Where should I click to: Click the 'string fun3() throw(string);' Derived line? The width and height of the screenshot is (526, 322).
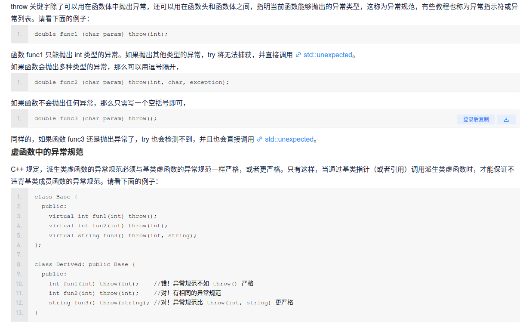pos(99,303)
